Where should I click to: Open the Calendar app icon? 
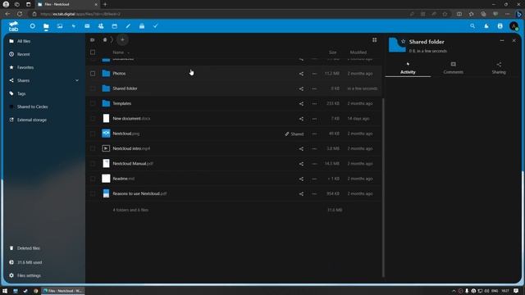(115, 25)
